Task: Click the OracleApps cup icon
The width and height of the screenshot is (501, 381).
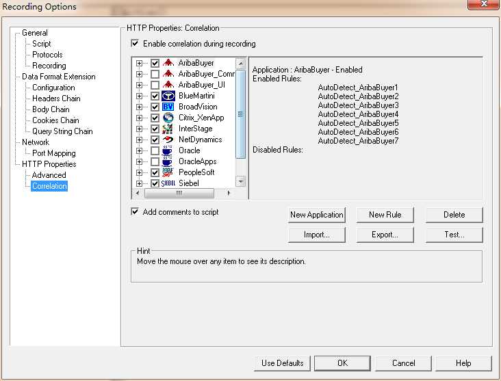Action: 168,161
